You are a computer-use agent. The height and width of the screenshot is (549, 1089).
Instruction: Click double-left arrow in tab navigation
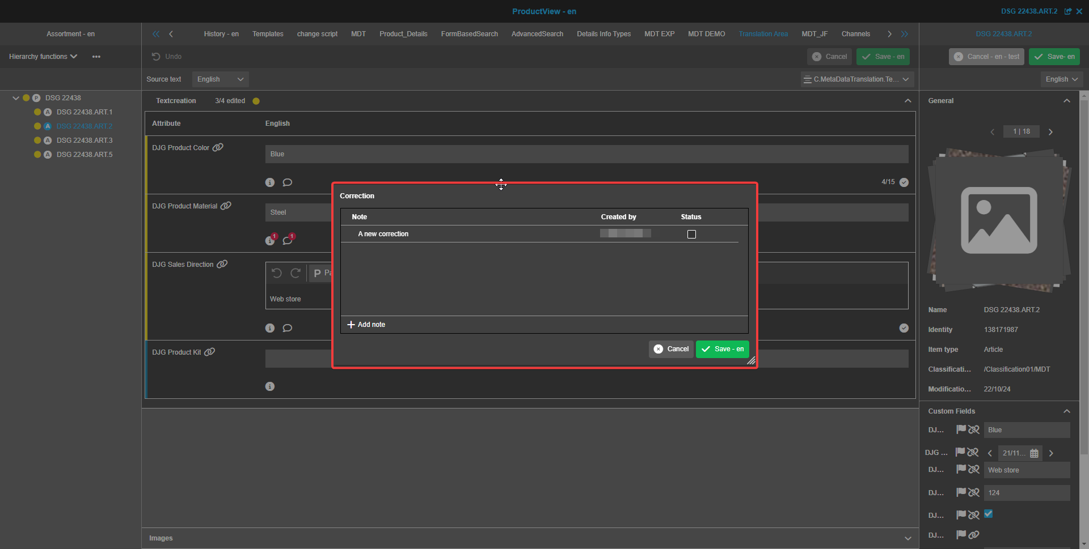(x=156, y=34)
